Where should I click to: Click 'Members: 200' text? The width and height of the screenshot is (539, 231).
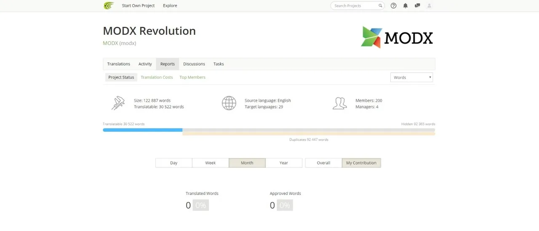[x=369, y=101]
